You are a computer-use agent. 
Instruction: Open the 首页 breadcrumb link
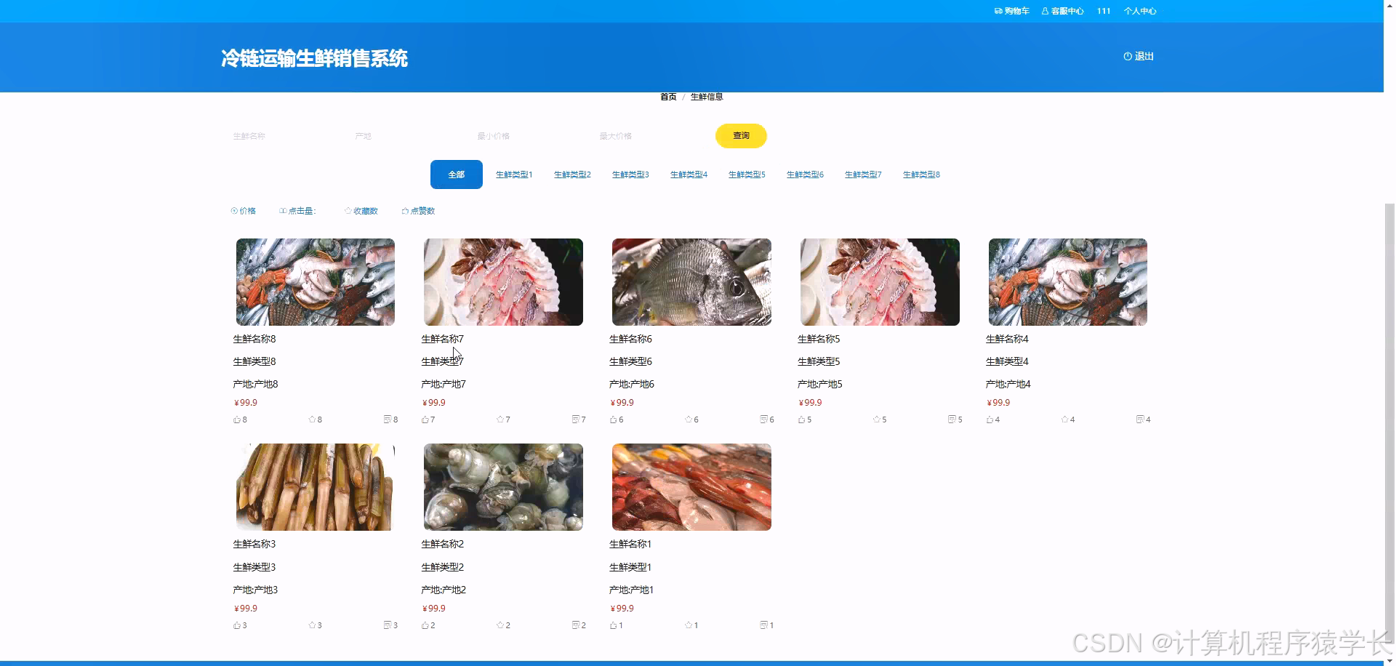point(667,96)
